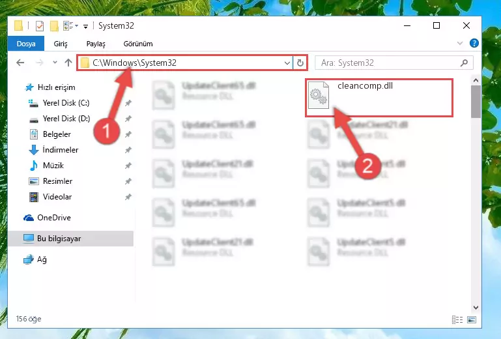Open the Customize Quick Access Toolbar dropdown

coord(85,27)
